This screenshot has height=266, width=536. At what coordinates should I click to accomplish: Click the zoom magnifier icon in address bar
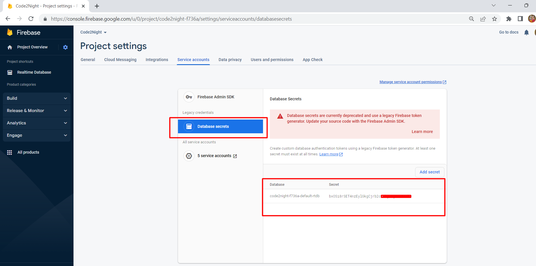point(471,19)
